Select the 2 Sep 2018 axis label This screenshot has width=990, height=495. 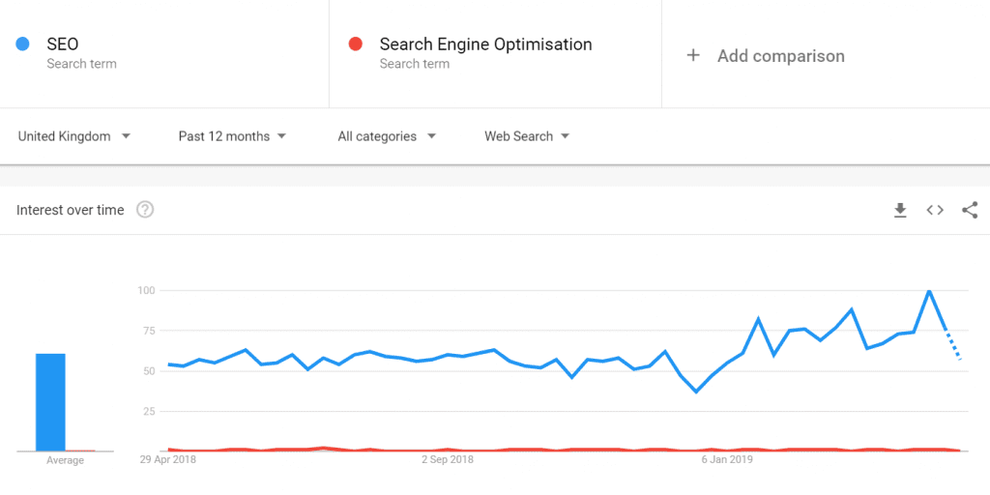click(448, 459)
